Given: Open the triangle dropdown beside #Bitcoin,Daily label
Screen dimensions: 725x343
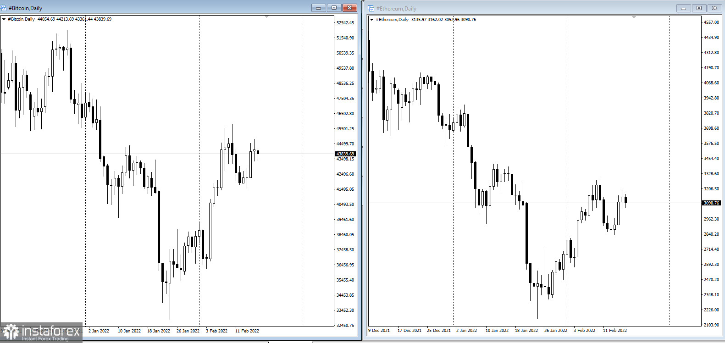Looking at the screenshot, I should [x=4, y=19].
